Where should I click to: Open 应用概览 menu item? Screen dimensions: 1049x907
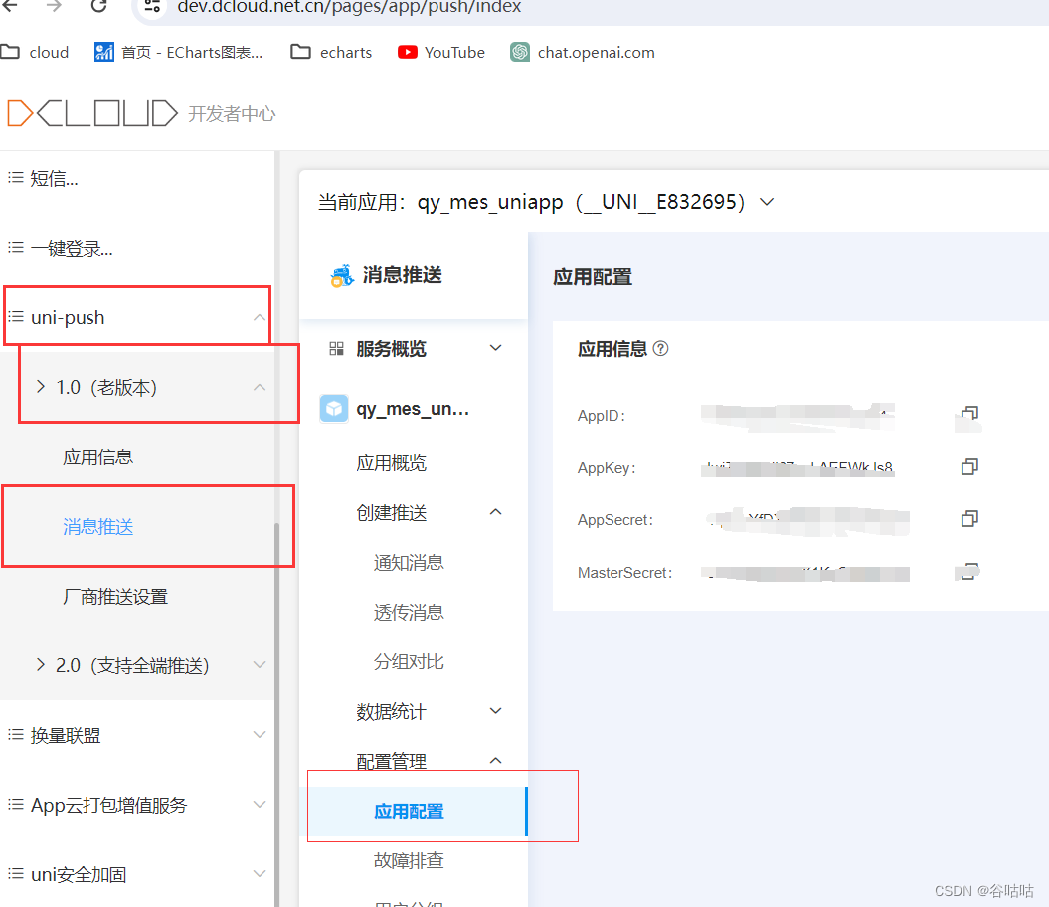coord(392,463)
